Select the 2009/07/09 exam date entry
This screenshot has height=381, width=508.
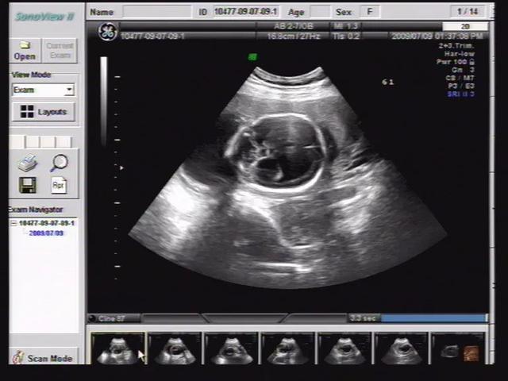[47, 234]
